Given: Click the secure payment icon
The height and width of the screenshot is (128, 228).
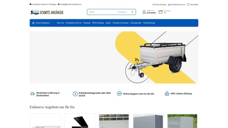Looking at the screenshot, I should click(x=167, y=93).
